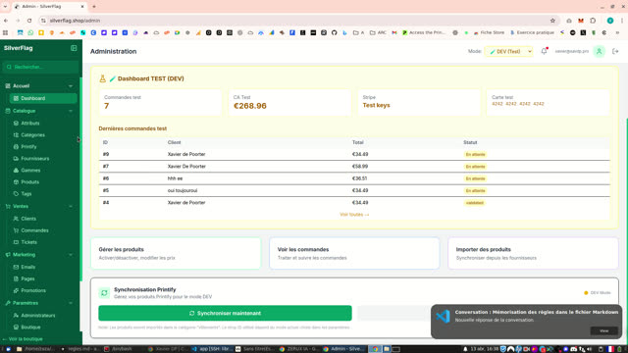This screenshot has height=353, width=628.
Task: Collapse the Catalogue section chevron
Action: coord(71,111)
